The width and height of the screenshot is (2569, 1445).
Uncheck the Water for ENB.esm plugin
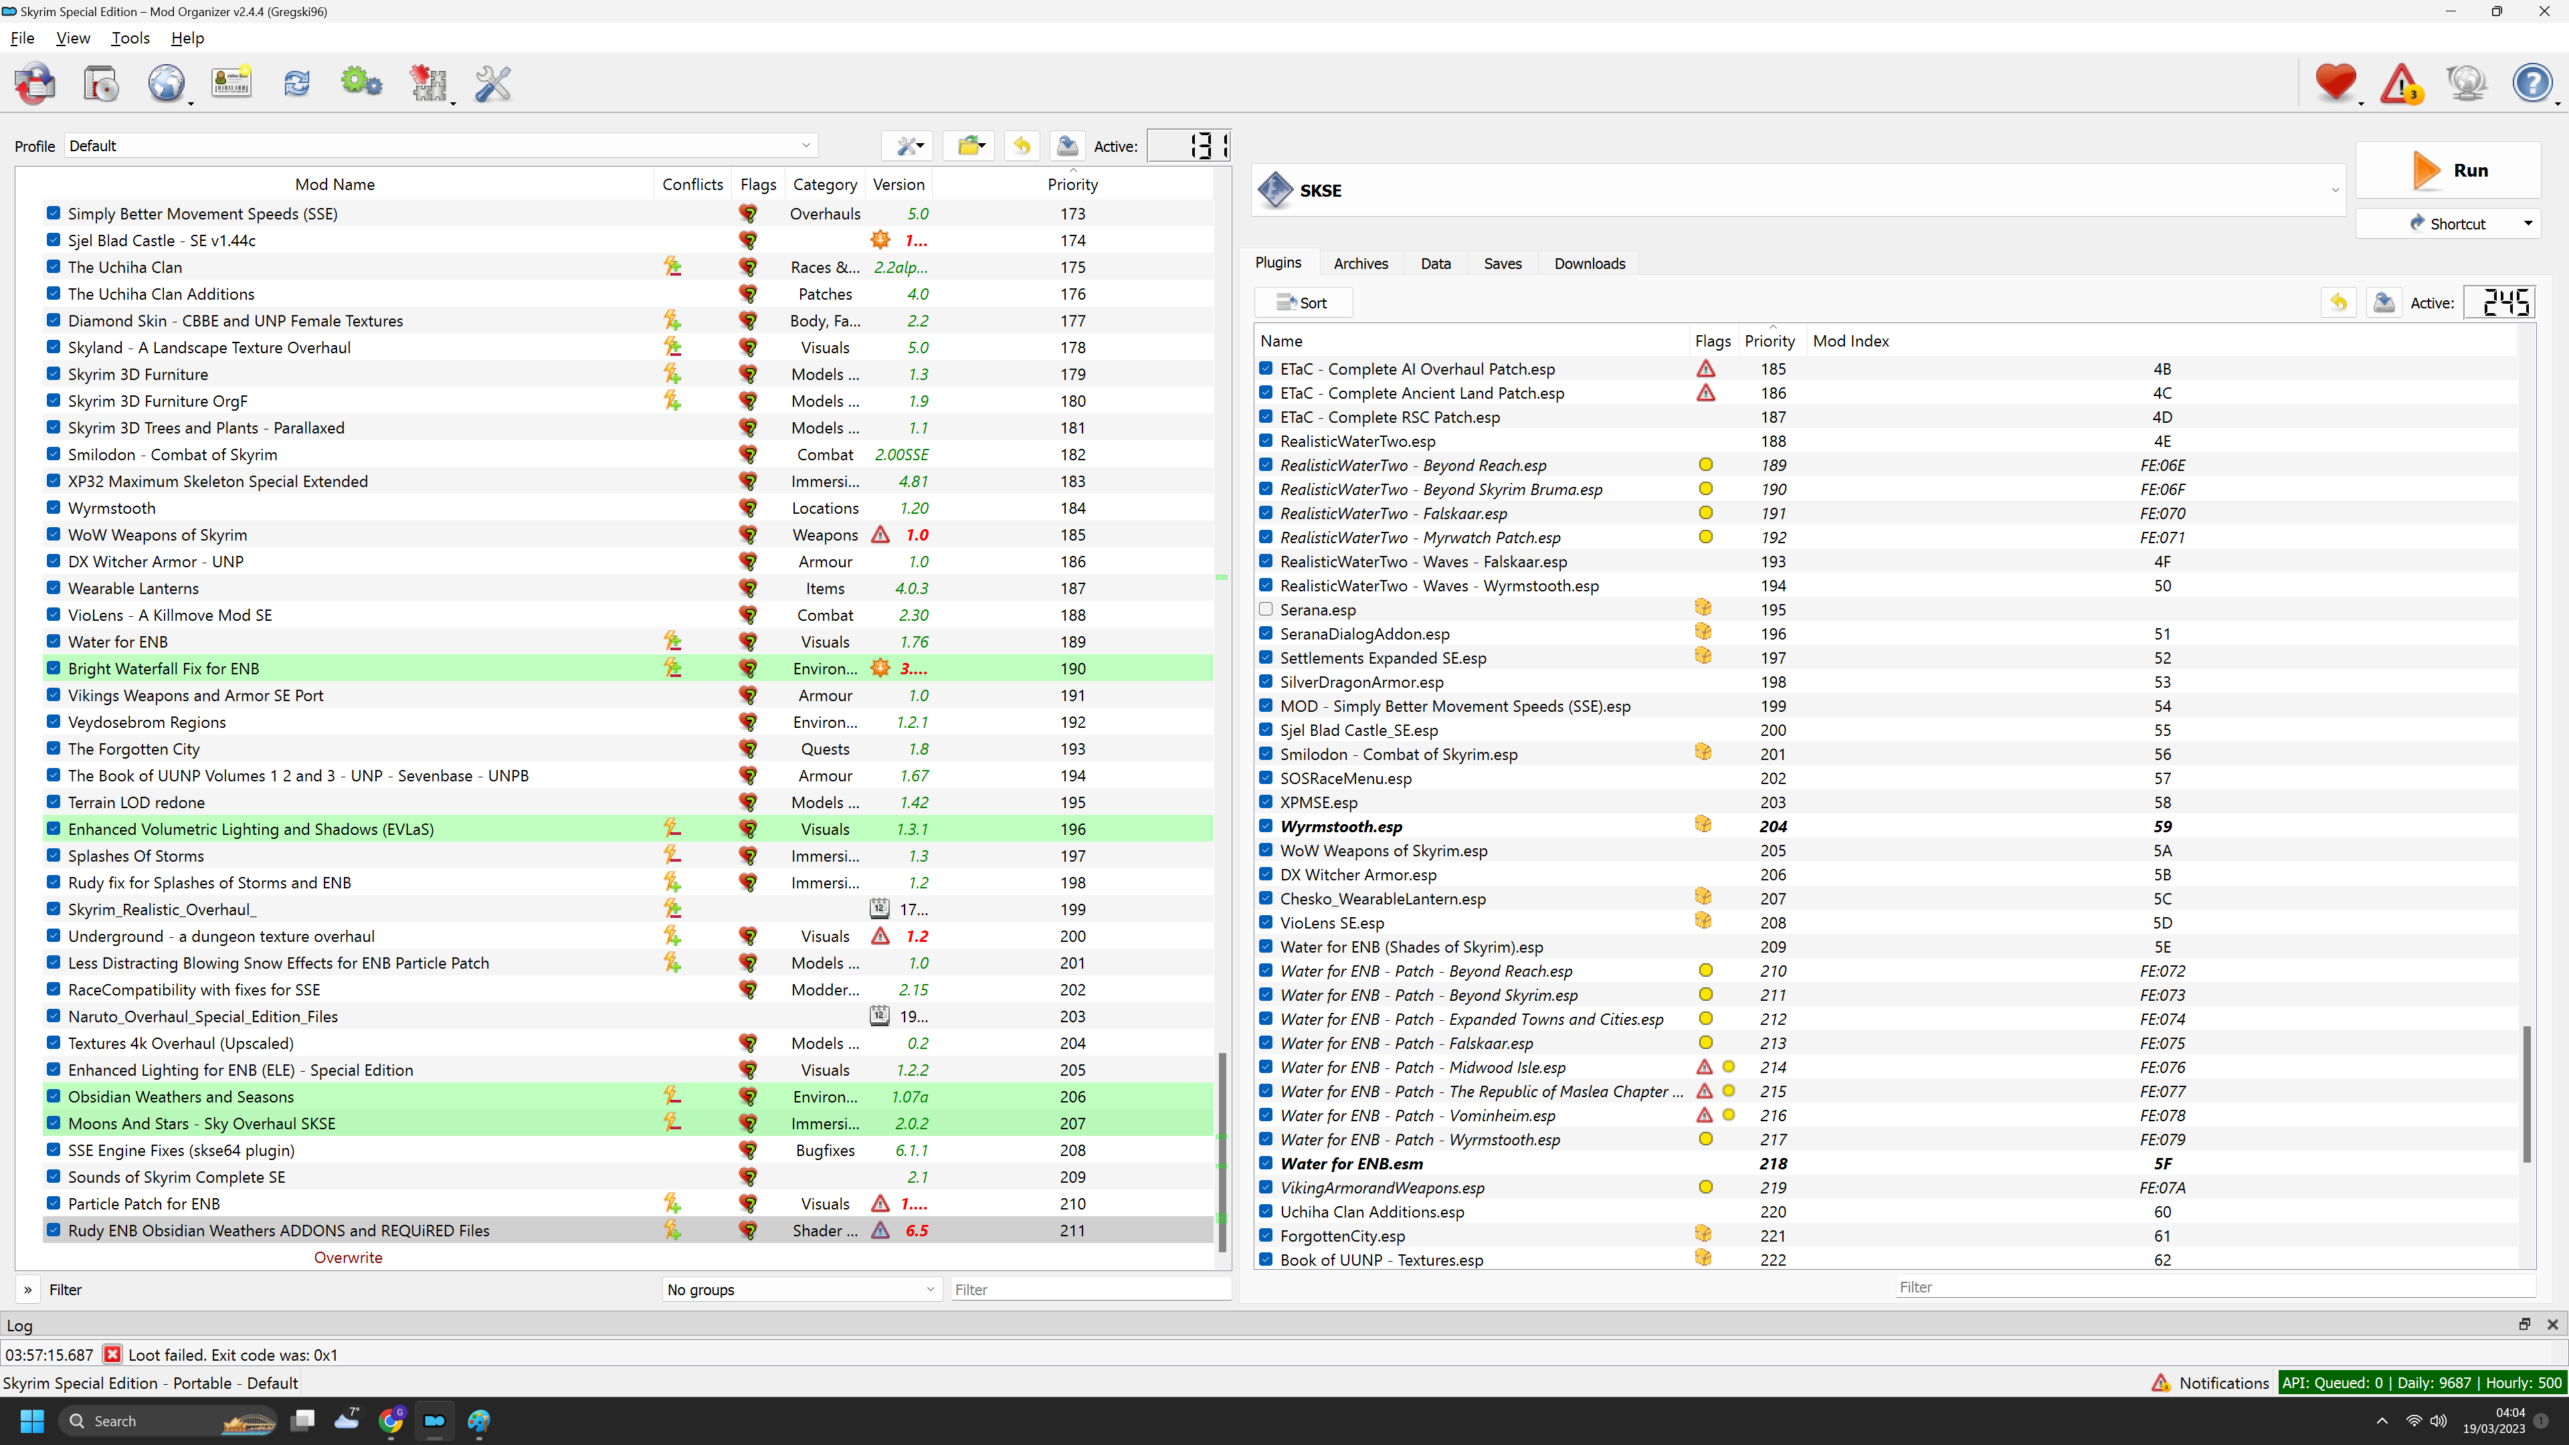1266,1162
